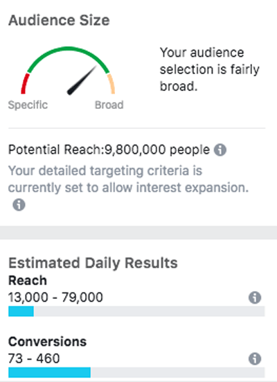Click the audience gauge needle

pyautogui.click(x=82, y=80)
